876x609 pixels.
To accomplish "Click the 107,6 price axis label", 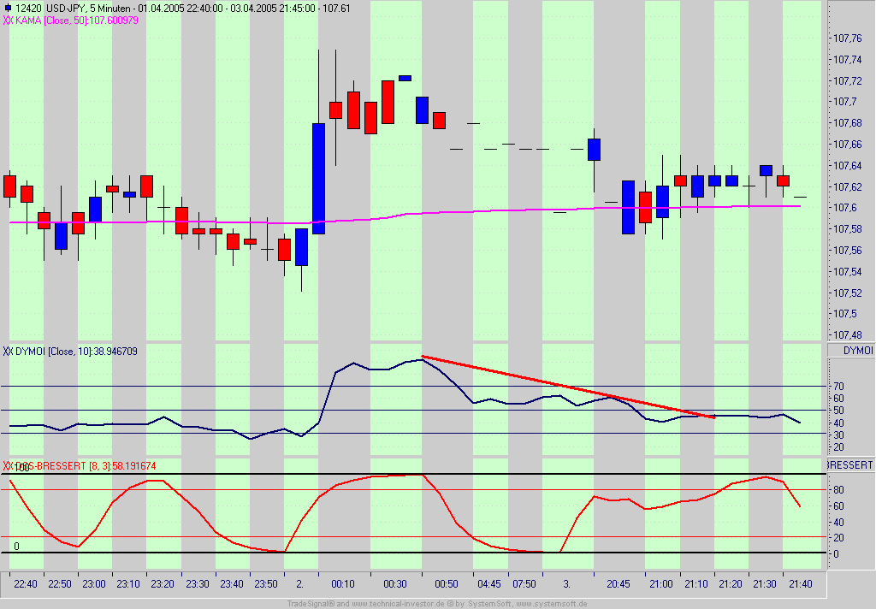I will point(844,208).
